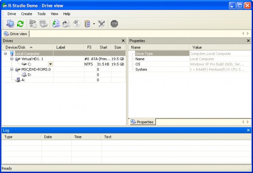Select Local Computer in the Drives tree

pos(27,54)
